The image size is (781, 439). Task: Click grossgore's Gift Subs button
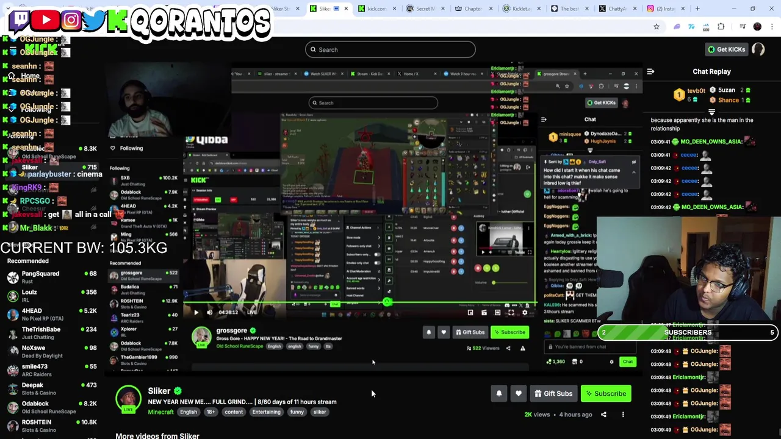[x=470, y=332]
